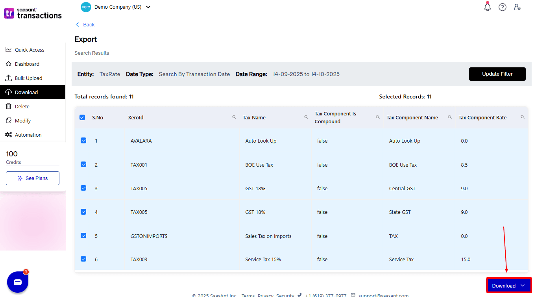
Task: Click the help question mark icon
Action: [503, 7]
